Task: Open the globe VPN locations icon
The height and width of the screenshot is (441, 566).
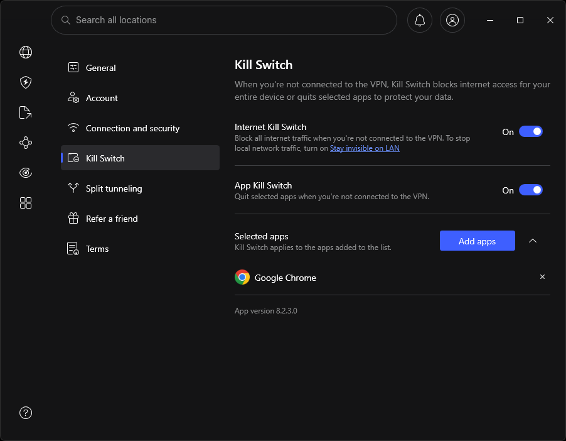Action: (x=26, y=52)
